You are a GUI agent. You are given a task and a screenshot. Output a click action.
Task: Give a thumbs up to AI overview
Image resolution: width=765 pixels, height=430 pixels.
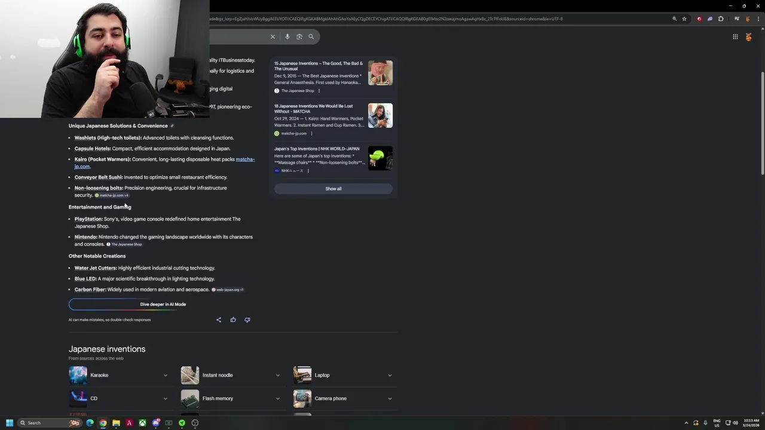pos(233,320)
